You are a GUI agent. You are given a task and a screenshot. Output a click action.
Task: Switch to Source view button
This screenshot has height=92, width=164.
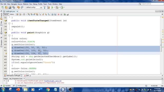6,14
